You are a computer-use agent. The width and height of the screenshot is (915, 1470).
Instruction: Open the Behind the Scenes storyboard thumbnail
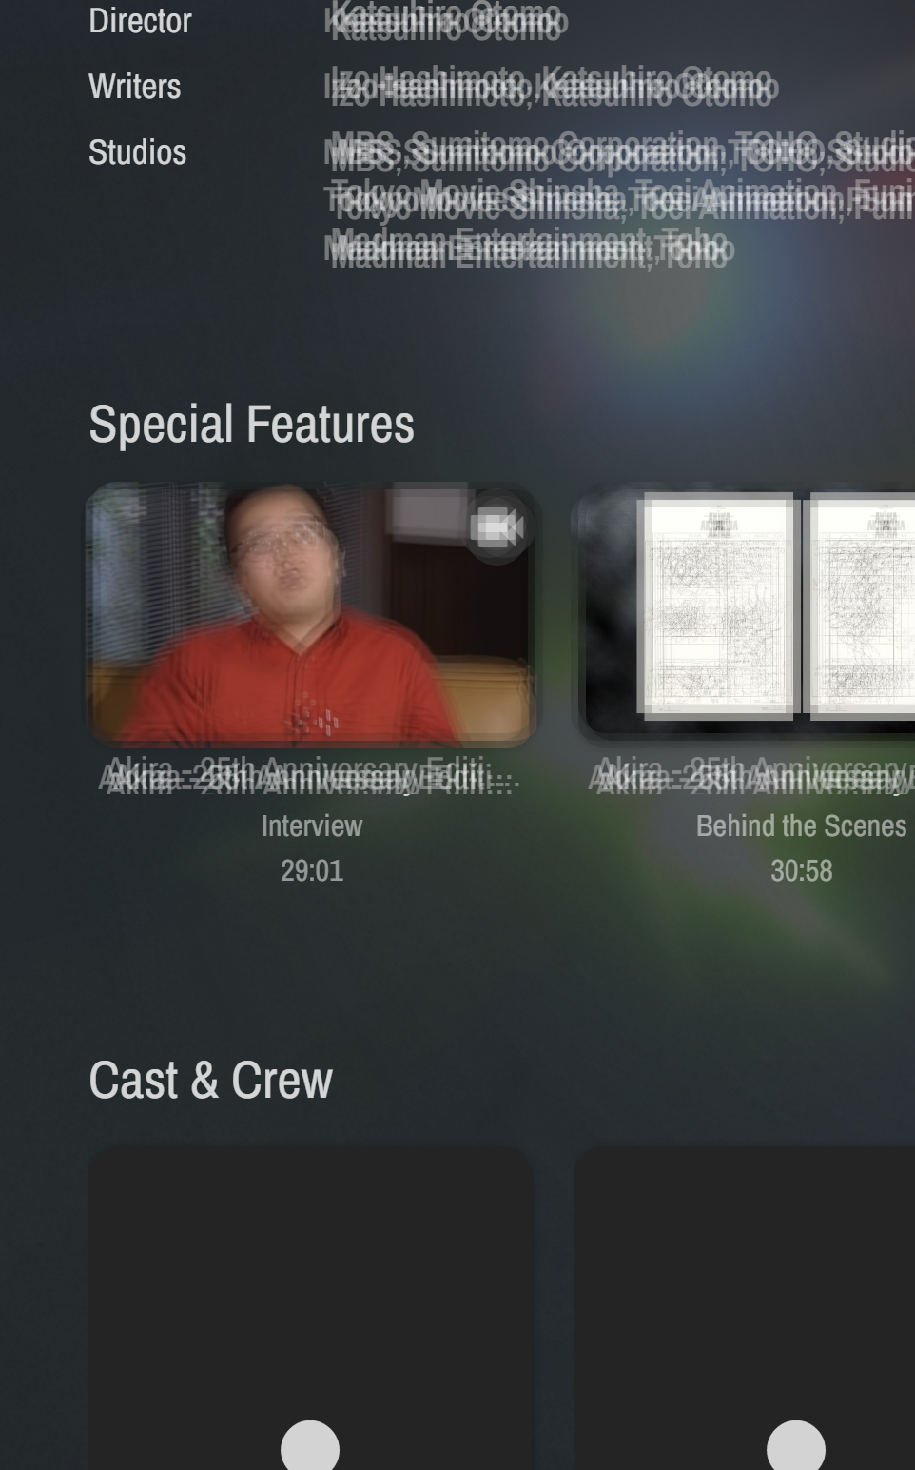pos(747,613)
